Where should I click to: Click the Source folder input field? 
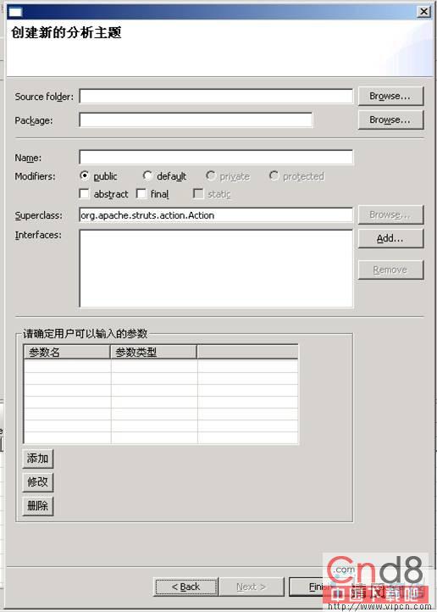pos(216,96)
